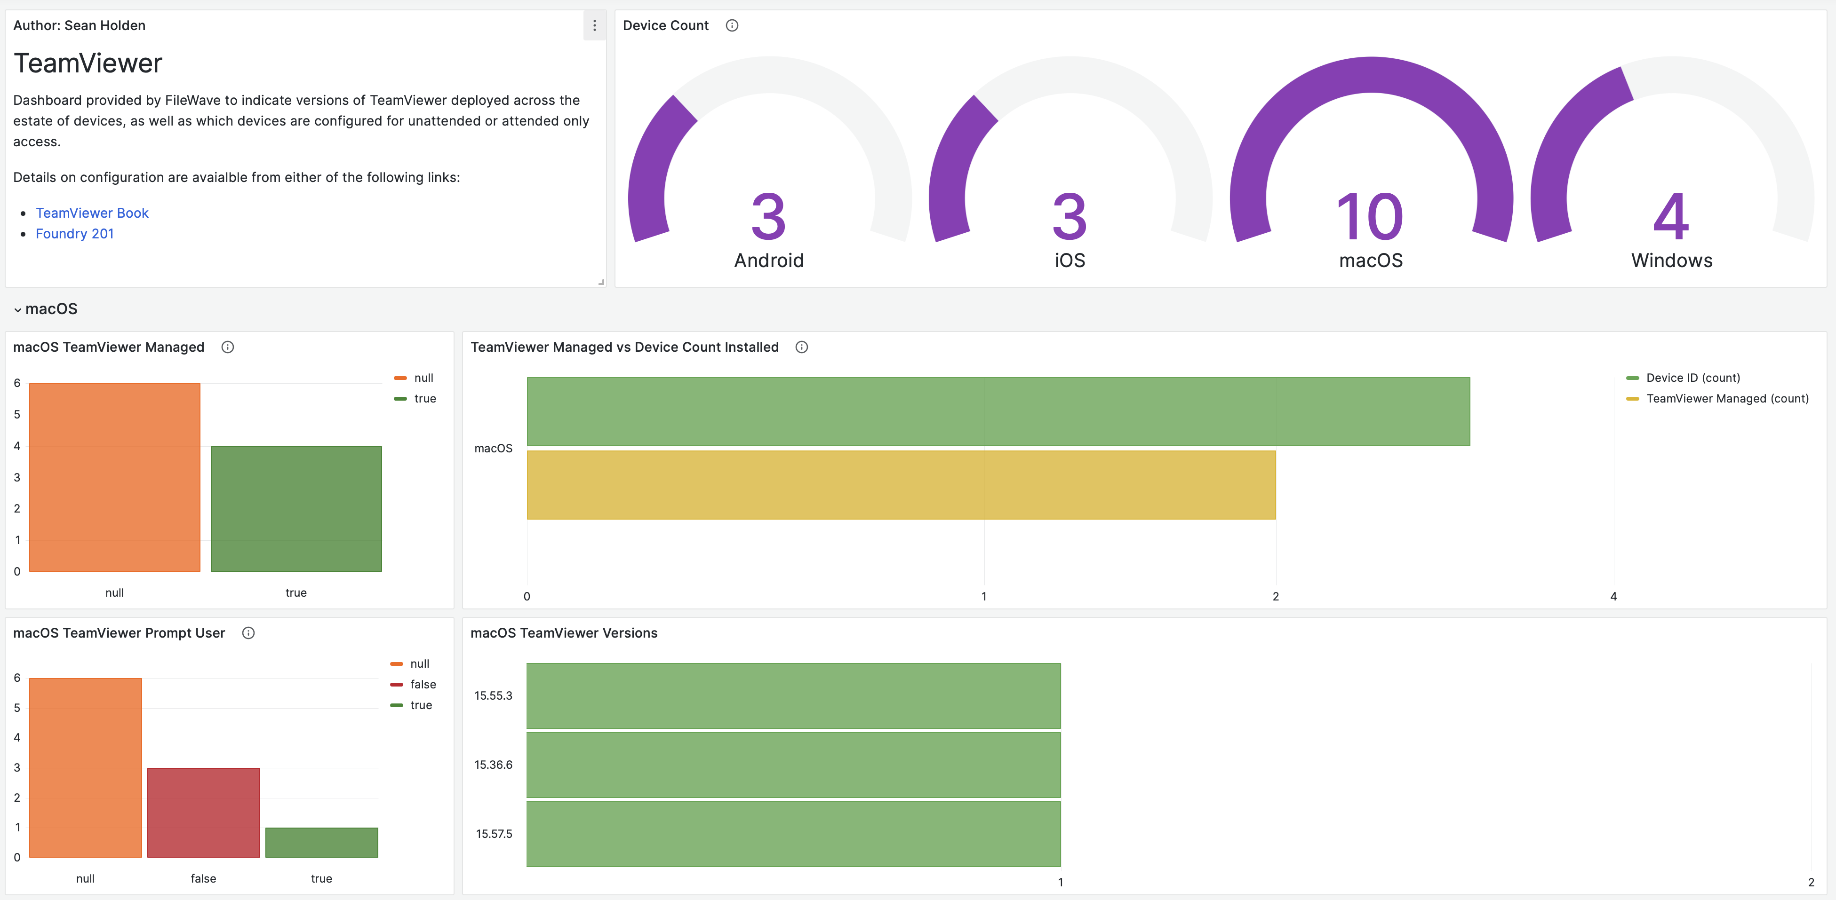The image size is (1836, 900).
Task: Click the macOS TeamViewer Prompt User info icon
Action: 248,633
